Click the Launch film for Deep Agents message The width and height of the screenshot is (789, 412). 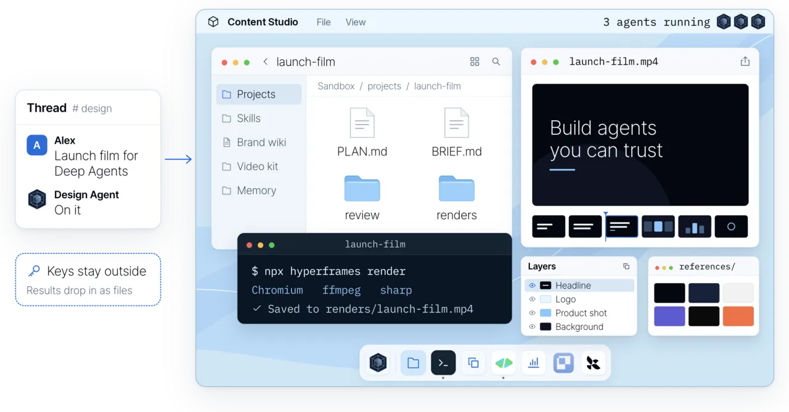click(x=96, y=163)
